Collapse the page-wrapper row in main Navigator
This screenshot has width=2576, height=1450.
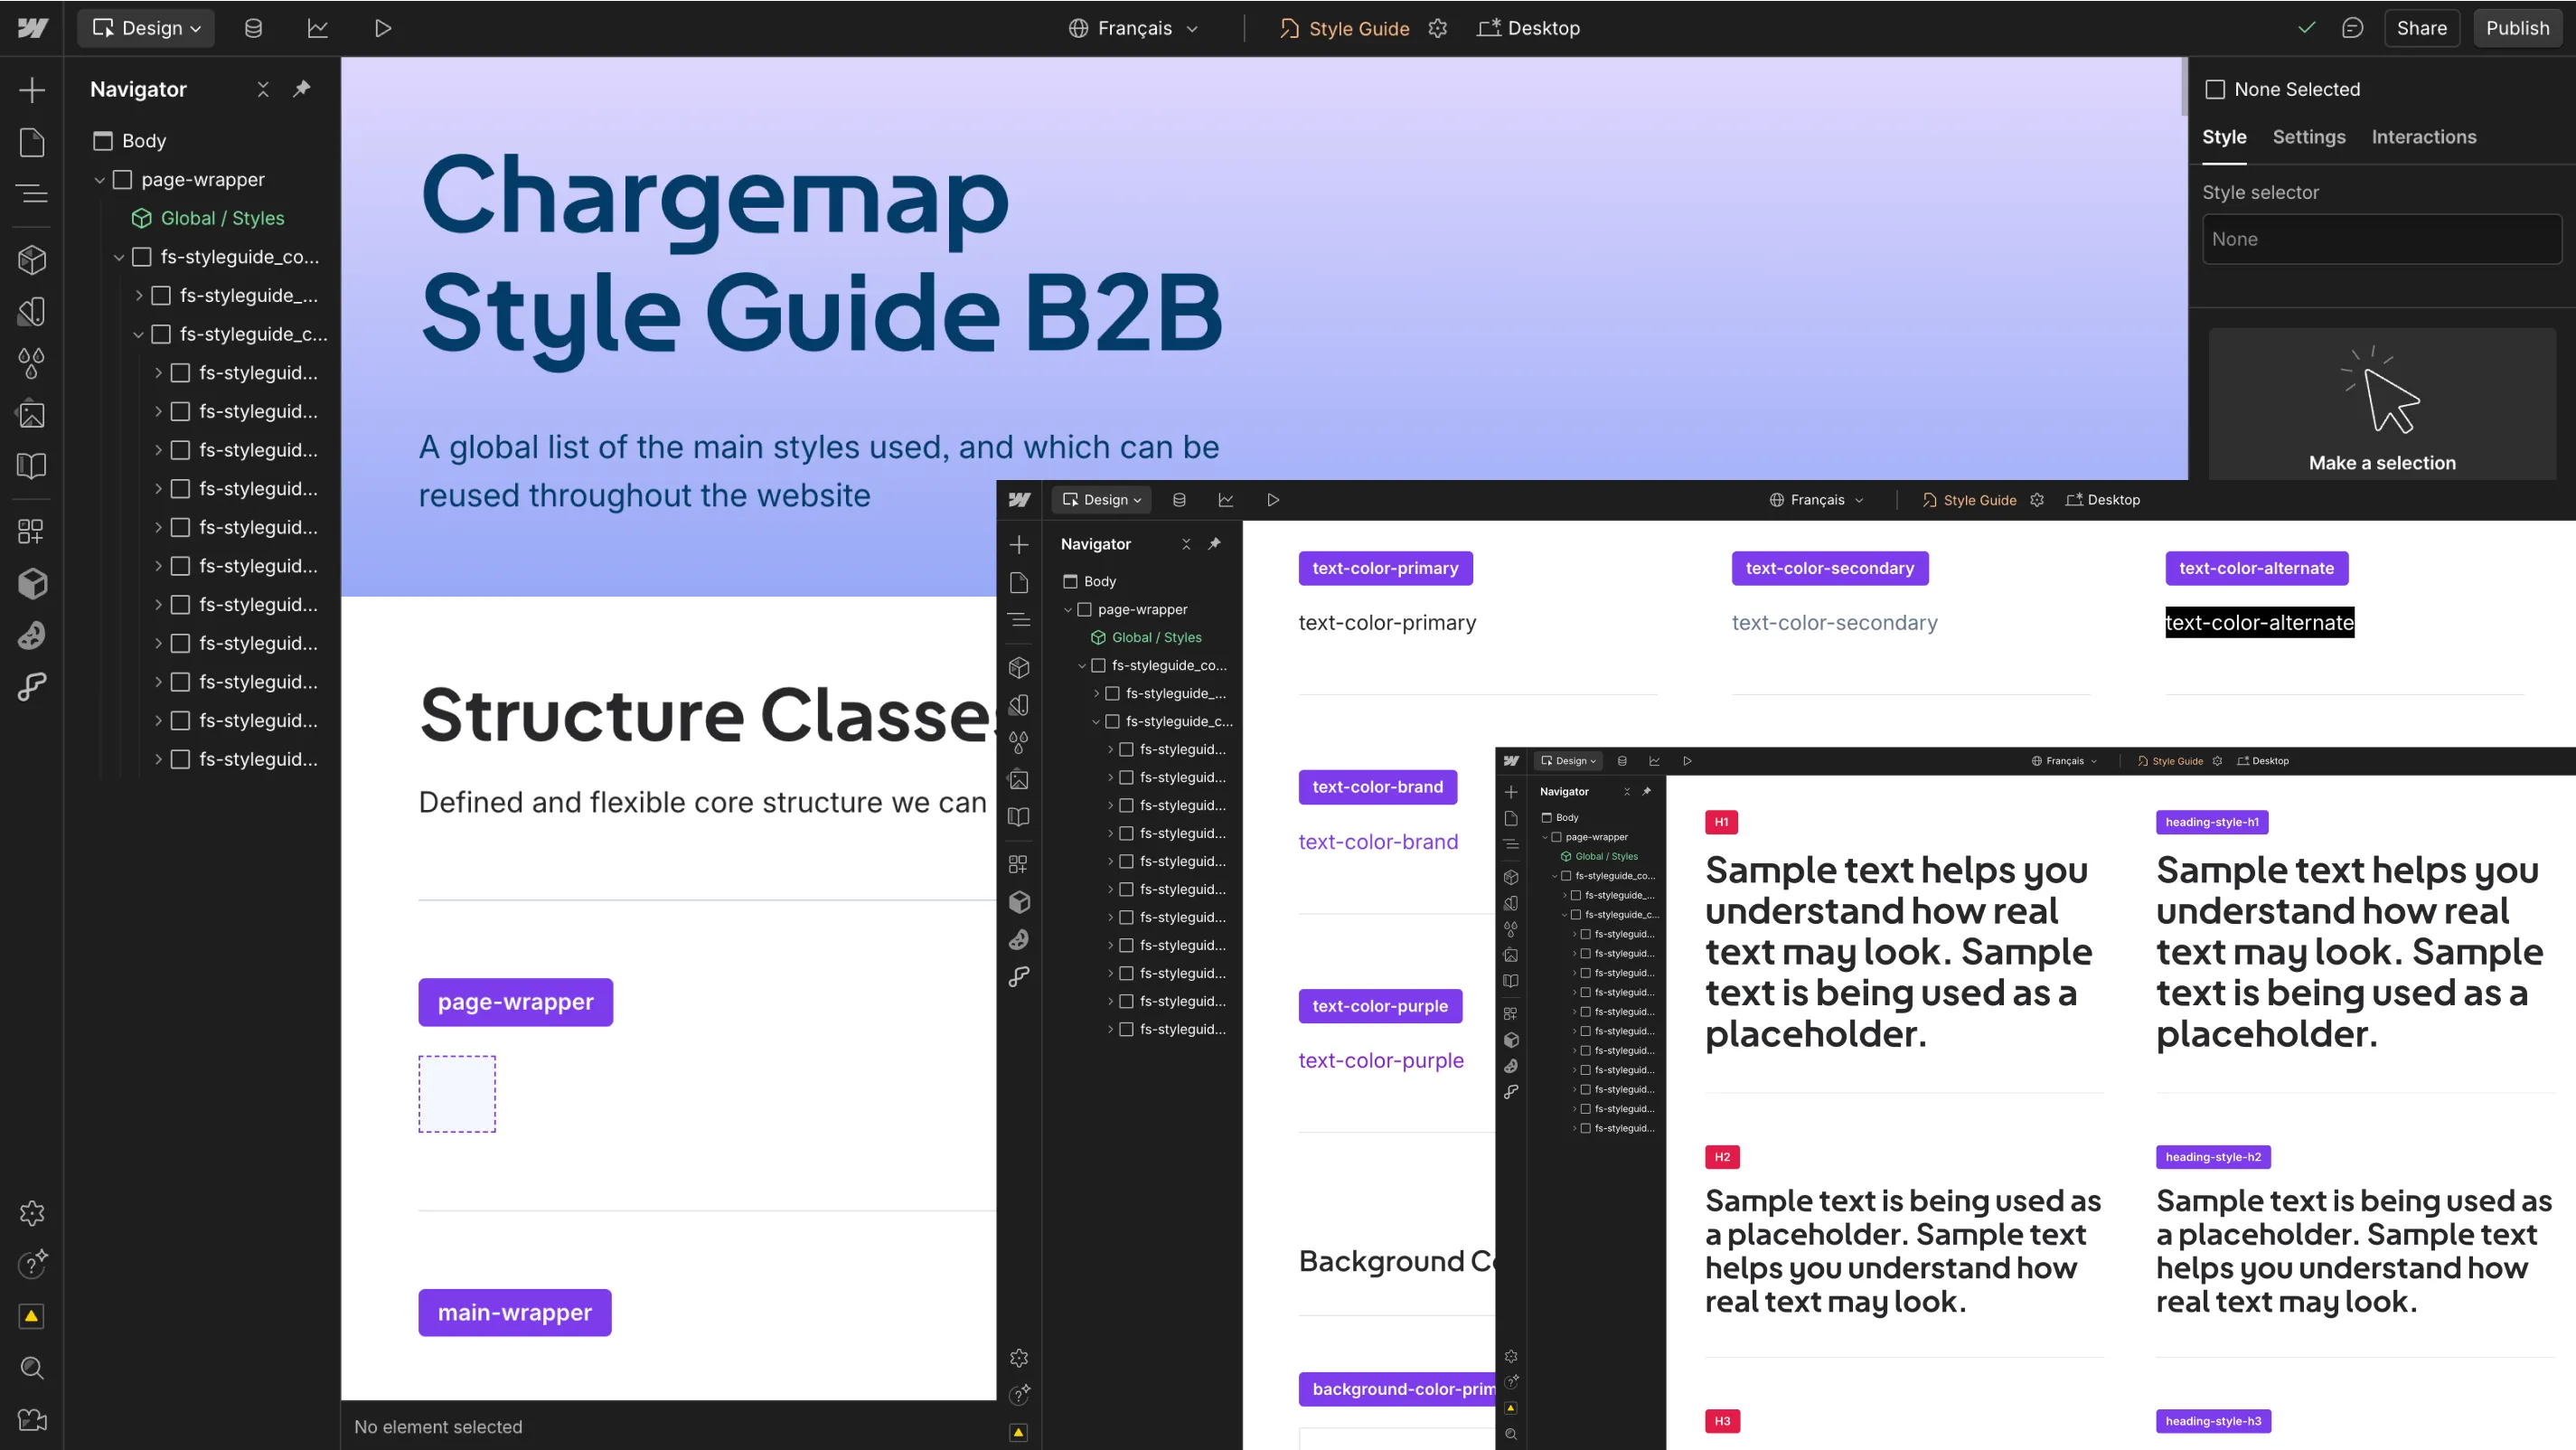[99, 180]
